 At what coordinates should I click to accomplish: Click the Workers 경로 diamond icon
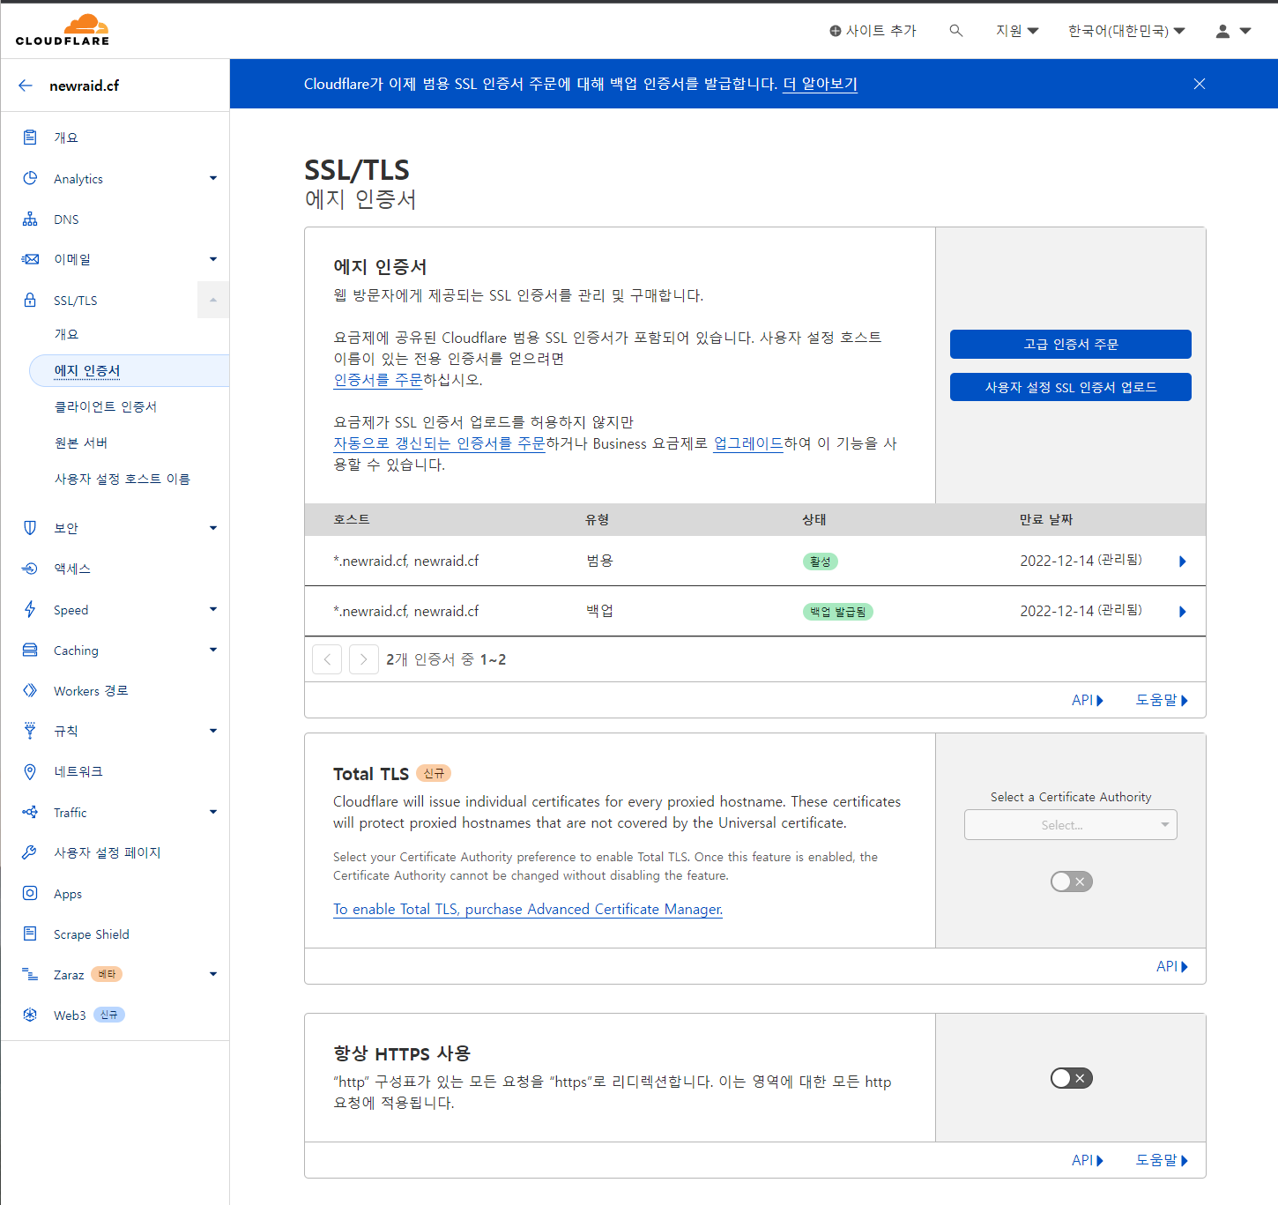pos(30,690)
